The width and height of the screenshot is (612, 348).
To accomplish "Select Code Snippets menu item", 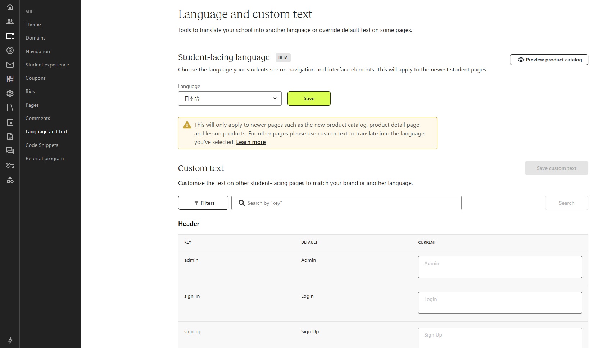I will [x=42, y=145].
